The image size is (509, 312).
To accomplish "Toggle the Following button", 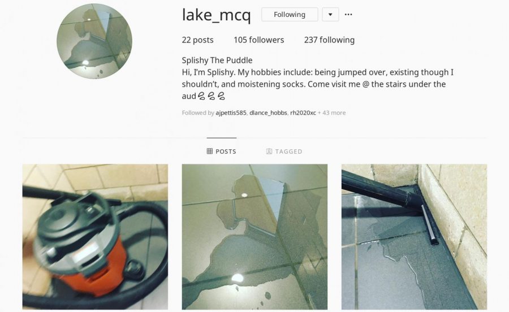I will point(290,15).
